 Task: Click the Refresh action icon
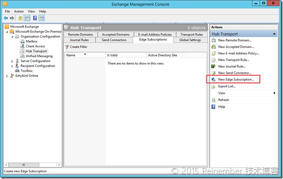tap(214, 100)
